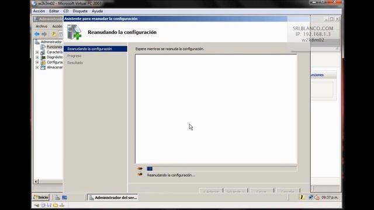
Task: Click the network tray icon
Action: tap(310, 197)
